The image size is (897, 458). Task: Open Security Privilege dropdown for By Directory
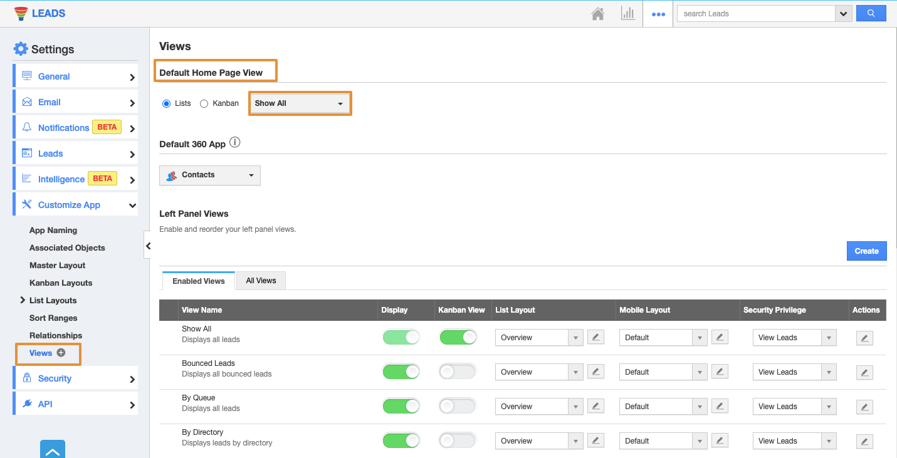[x=794, y=441]
